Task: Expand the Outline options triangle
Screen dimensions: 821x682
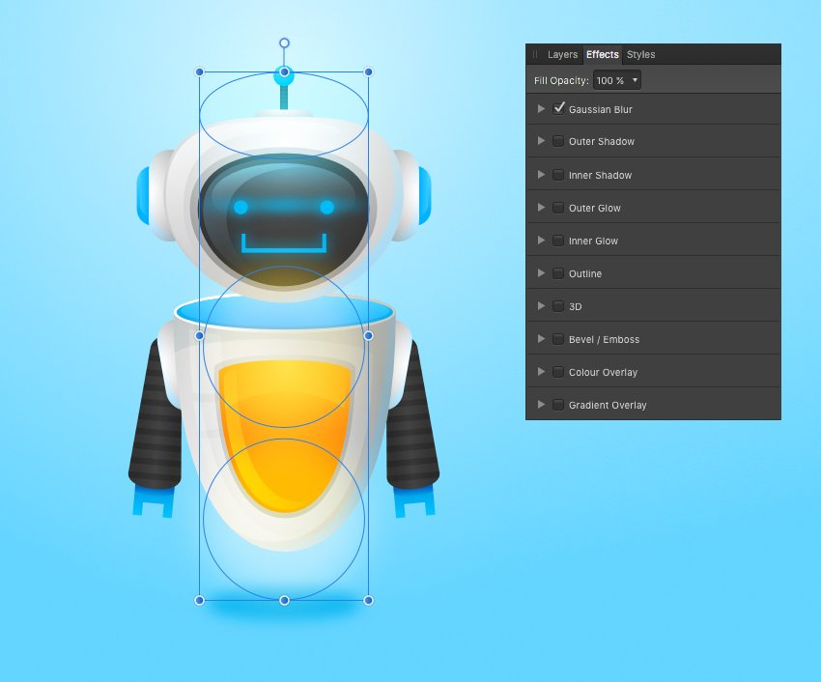Action: pyautogui.click(x=541, y=273)
